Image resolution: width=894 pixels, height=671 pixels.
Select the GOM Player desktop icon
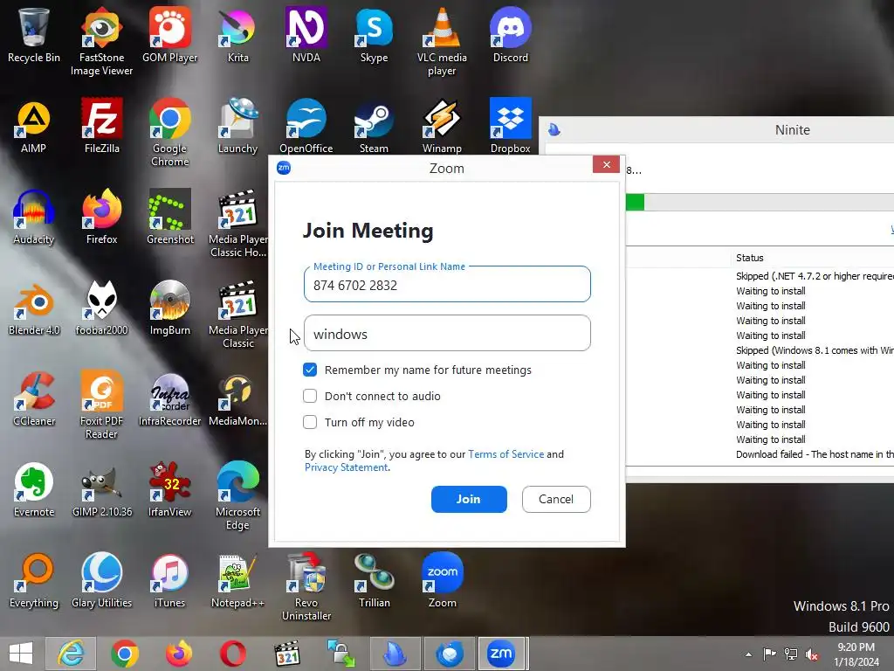pos(170,34)
